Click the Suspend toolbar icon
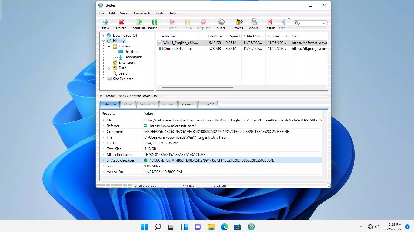 pos(203,22)
